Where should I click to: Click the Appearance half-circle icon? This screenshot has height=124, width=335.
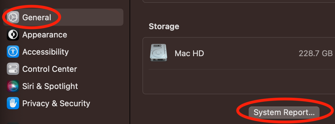tap(13, 35)
